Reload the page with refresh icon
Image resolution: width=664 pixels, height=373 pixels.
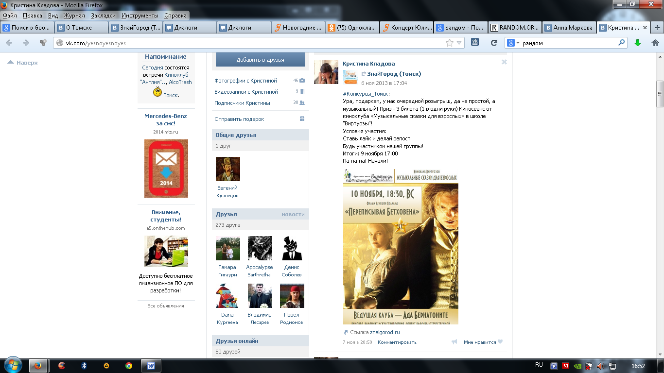click(494, 43)
